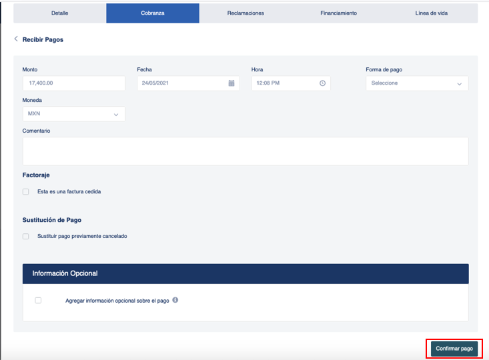
Task: Click the calendar icon in Fecha field
Action: pyautogui.click(x=231, y=83)
